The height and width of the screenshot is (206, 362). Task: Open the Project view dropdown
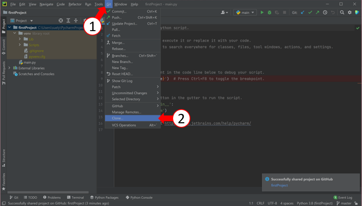click(x=21, y=20)
